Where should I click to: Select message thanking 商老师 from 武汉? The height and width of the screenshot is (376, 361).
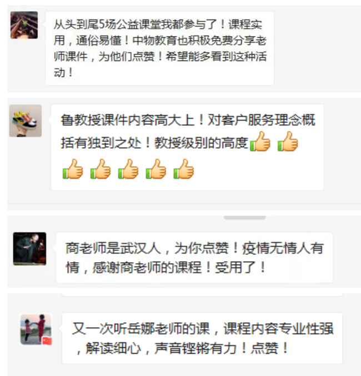pyautogui.click(x=194, y=257)
